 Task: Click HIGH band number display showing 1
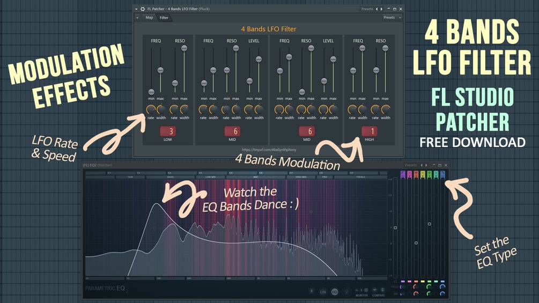(x=369, y=131)
